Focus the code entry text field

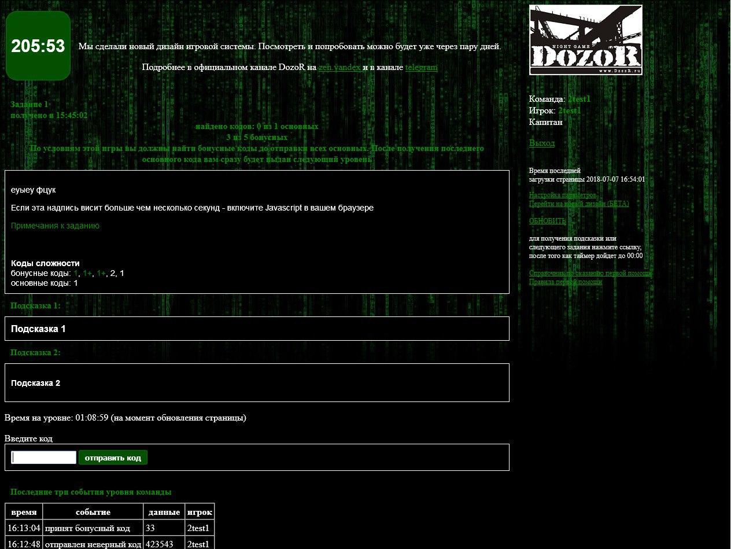44,458
